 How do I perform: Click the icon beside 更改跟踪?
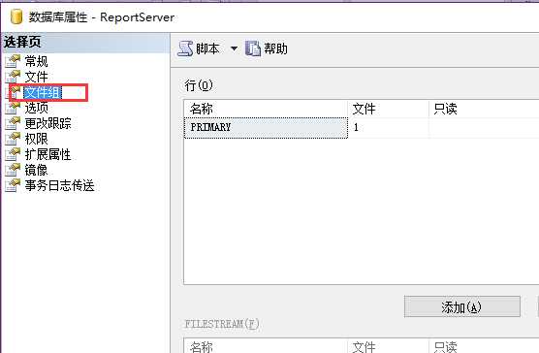13,123
